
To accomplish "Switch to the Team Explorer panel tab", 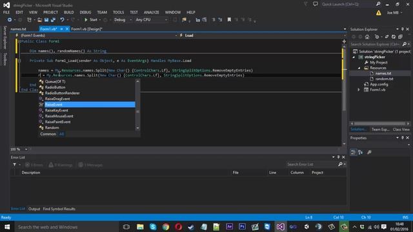I will tap(380, 130).
